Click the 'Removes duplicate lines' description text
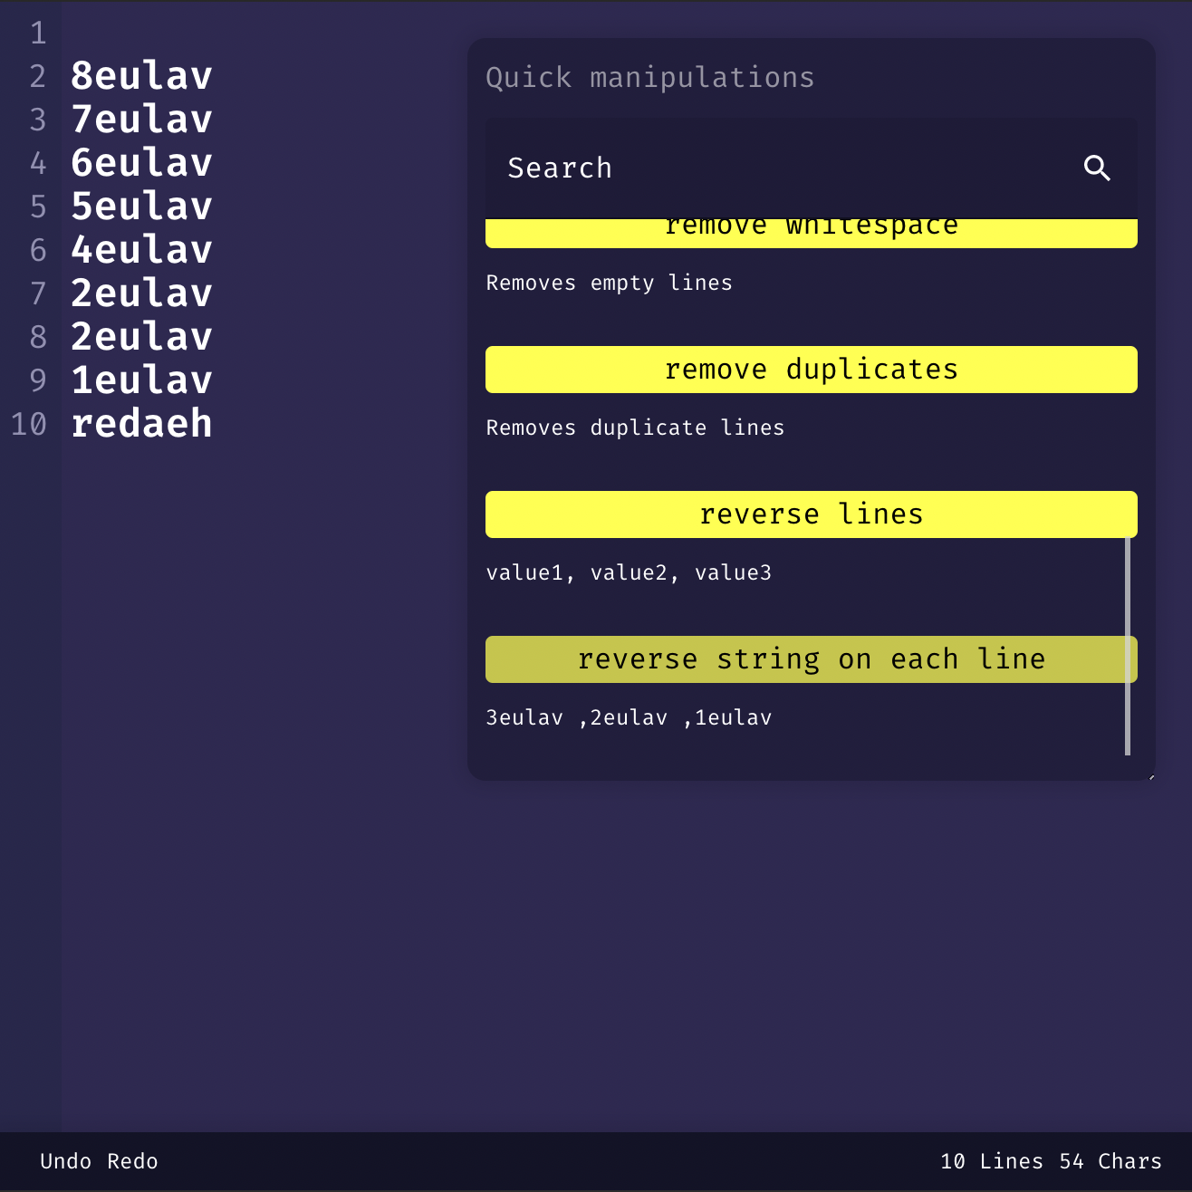The height and width of the screenshot is (1192, 1192). 635,428
